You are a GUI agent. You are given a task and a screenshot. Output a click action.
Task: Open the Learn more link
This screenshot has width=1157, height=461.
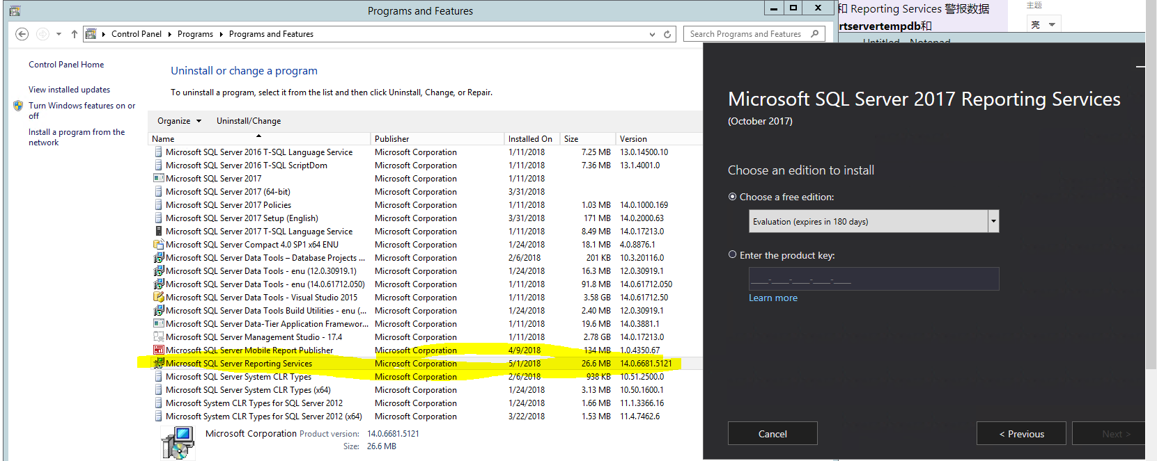pyautogui.click(x=772, y=298)
